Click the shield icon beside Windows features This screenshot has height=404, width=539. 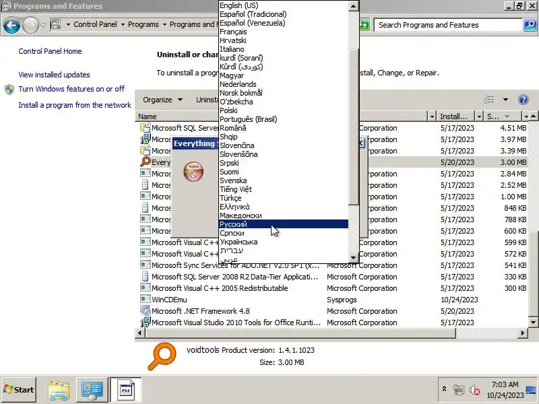point(9,90)
